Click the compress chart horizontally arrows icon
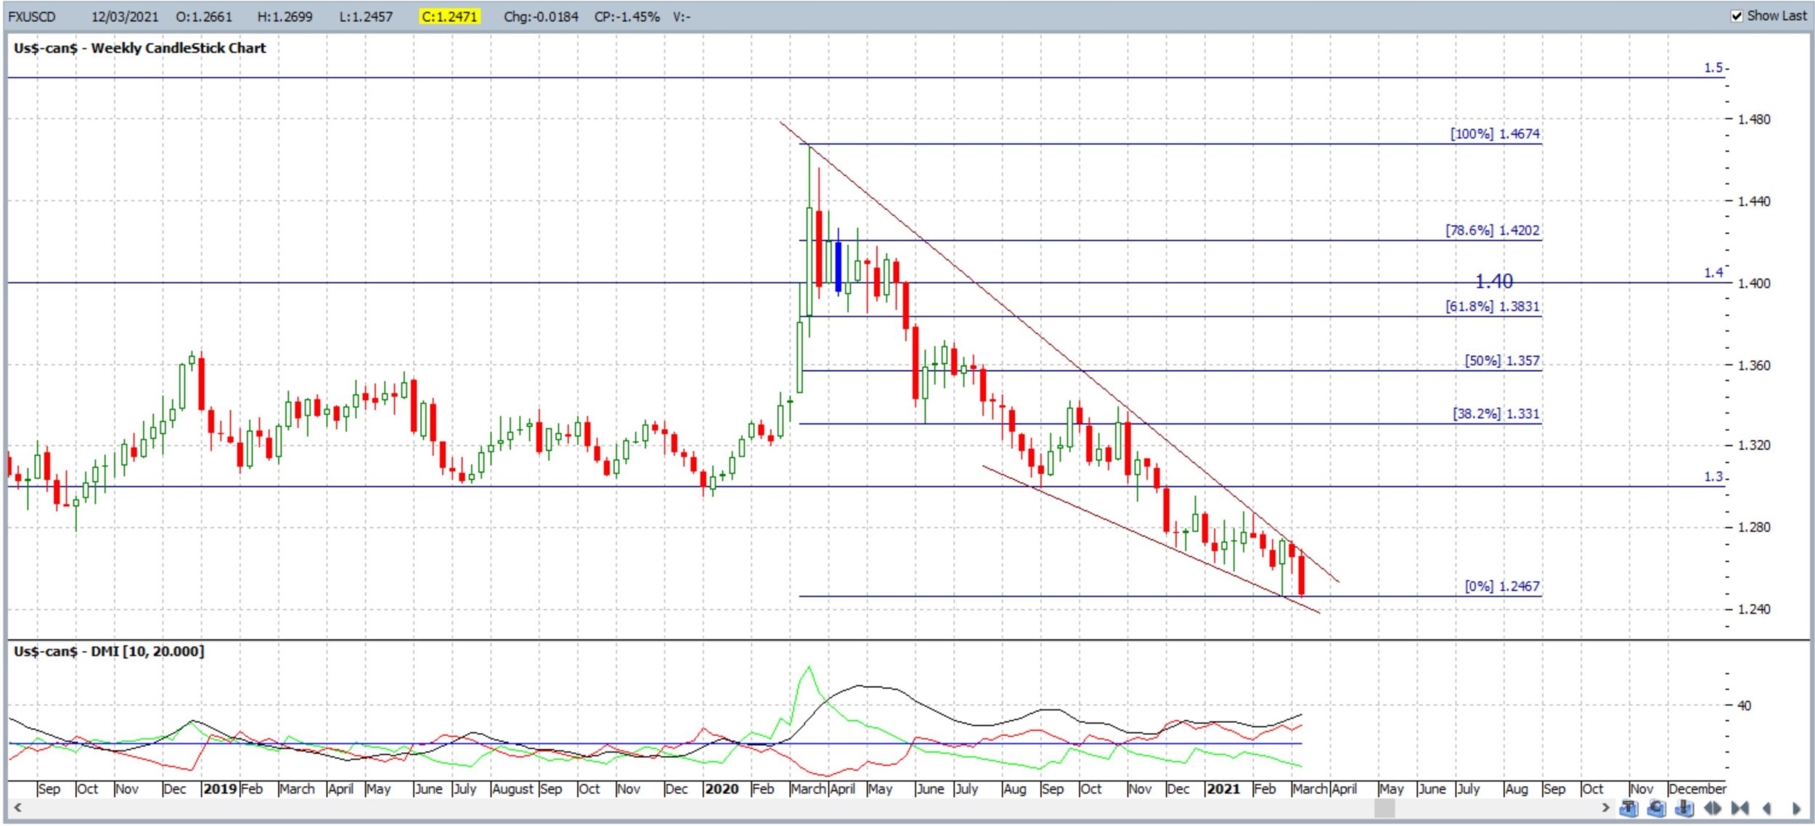 pyautogui.click(x=1740, y=808)
